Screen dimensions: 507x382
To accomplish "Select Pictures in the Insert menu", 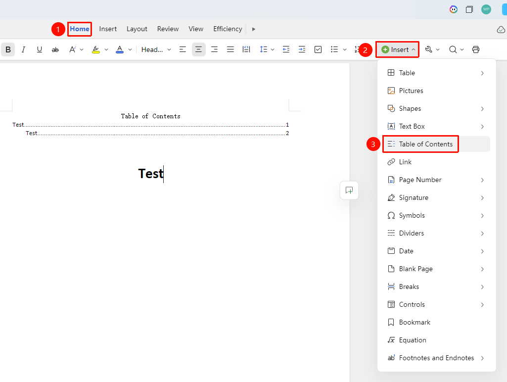I will pos(436,91).
